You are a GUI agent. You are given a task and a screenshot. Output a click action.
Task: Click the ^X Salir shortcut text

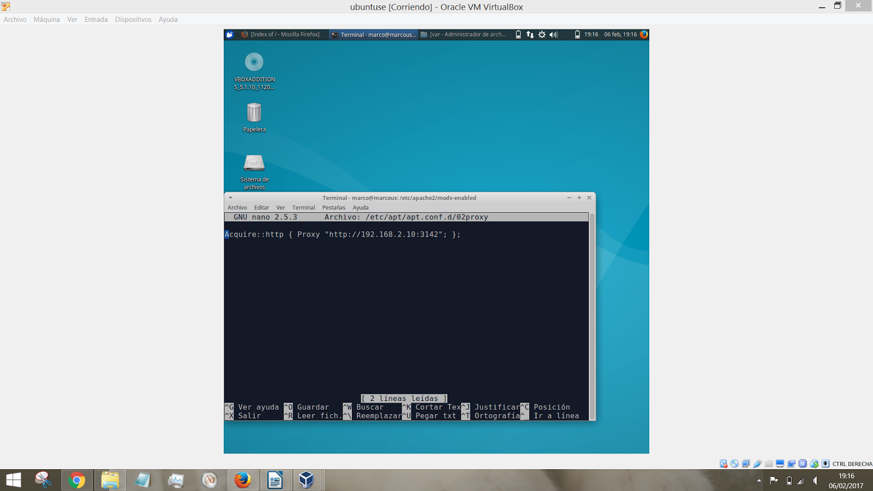click(243, 416)
